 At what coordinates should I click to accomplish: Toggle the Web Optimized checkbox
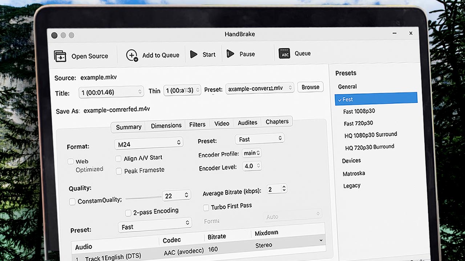click(71, 161)
